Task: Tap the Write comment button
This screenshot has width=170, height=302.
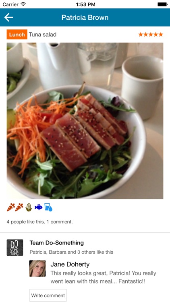Action: pos(48,295)
